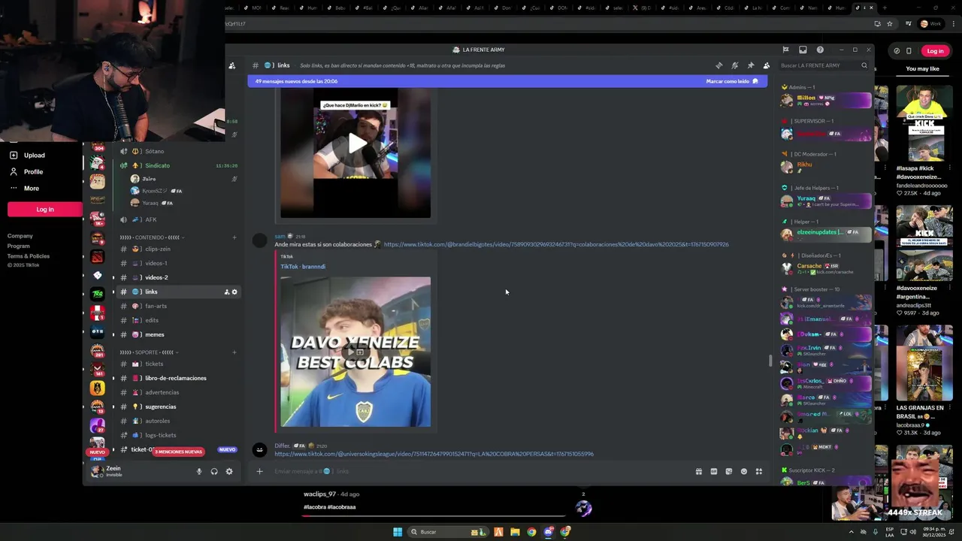Click Log in button in TikTok sidebar

[45, 209]
